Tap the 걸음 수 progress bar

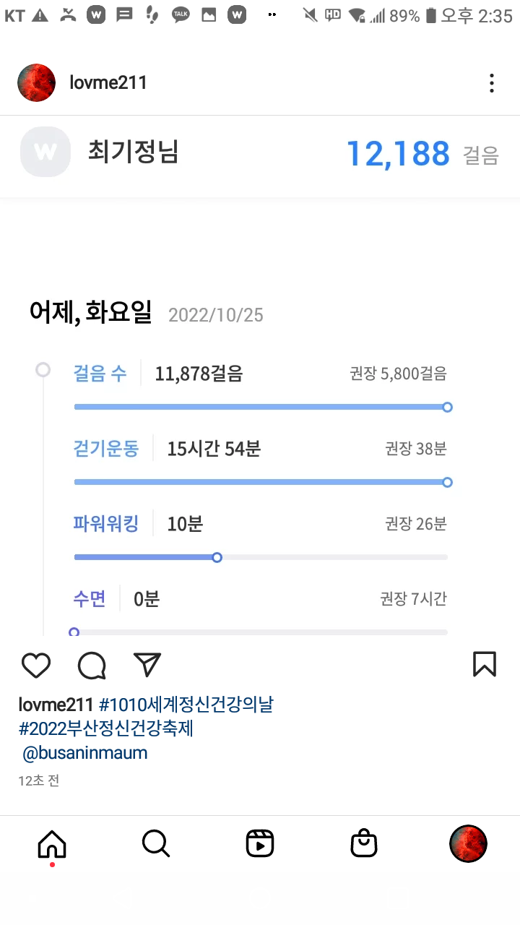260,408
